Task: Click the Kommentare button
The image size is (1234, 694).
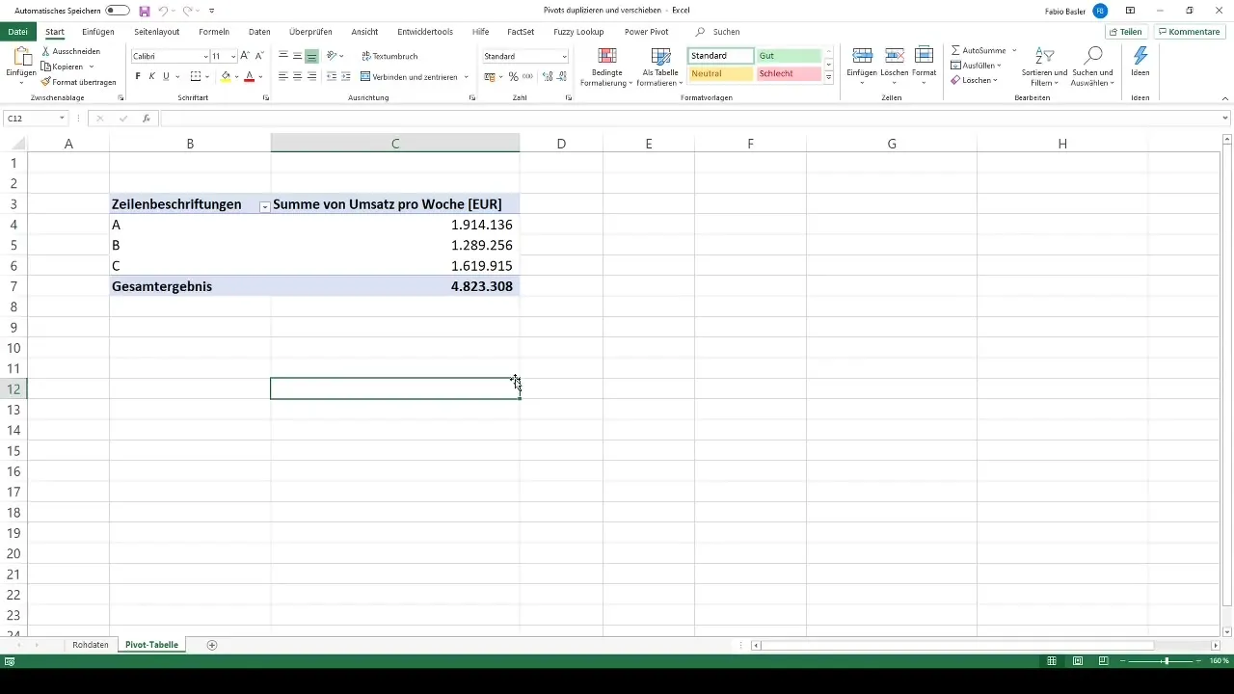Action: pos(1190,32)
